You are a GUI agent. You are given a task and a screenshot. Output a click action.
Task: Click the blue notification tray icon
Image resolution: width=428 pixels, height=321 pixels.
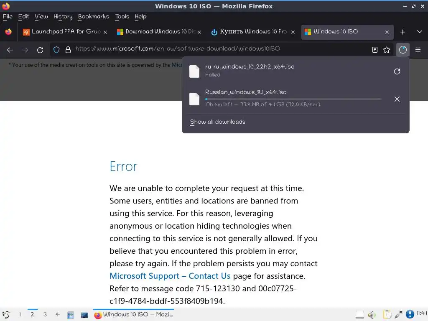click(410, 314)
